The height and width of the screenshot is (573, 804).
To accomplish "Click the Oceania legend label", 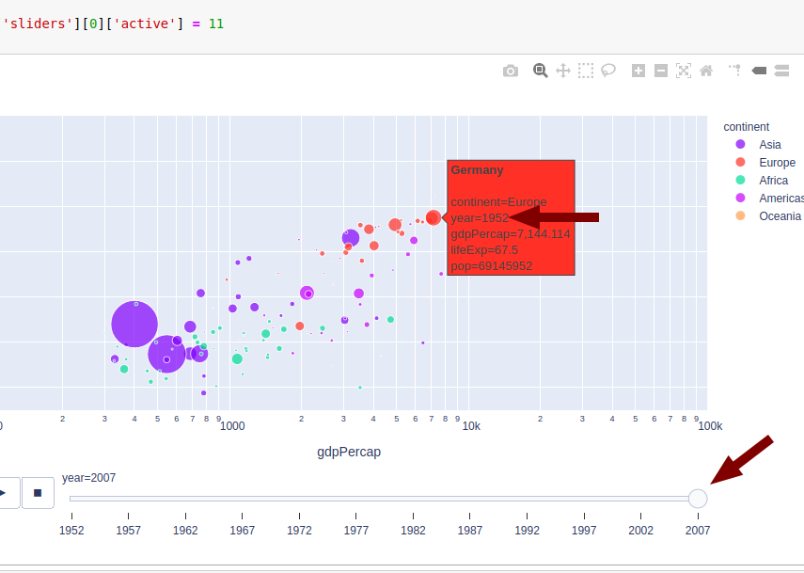I will pos(780,215).
